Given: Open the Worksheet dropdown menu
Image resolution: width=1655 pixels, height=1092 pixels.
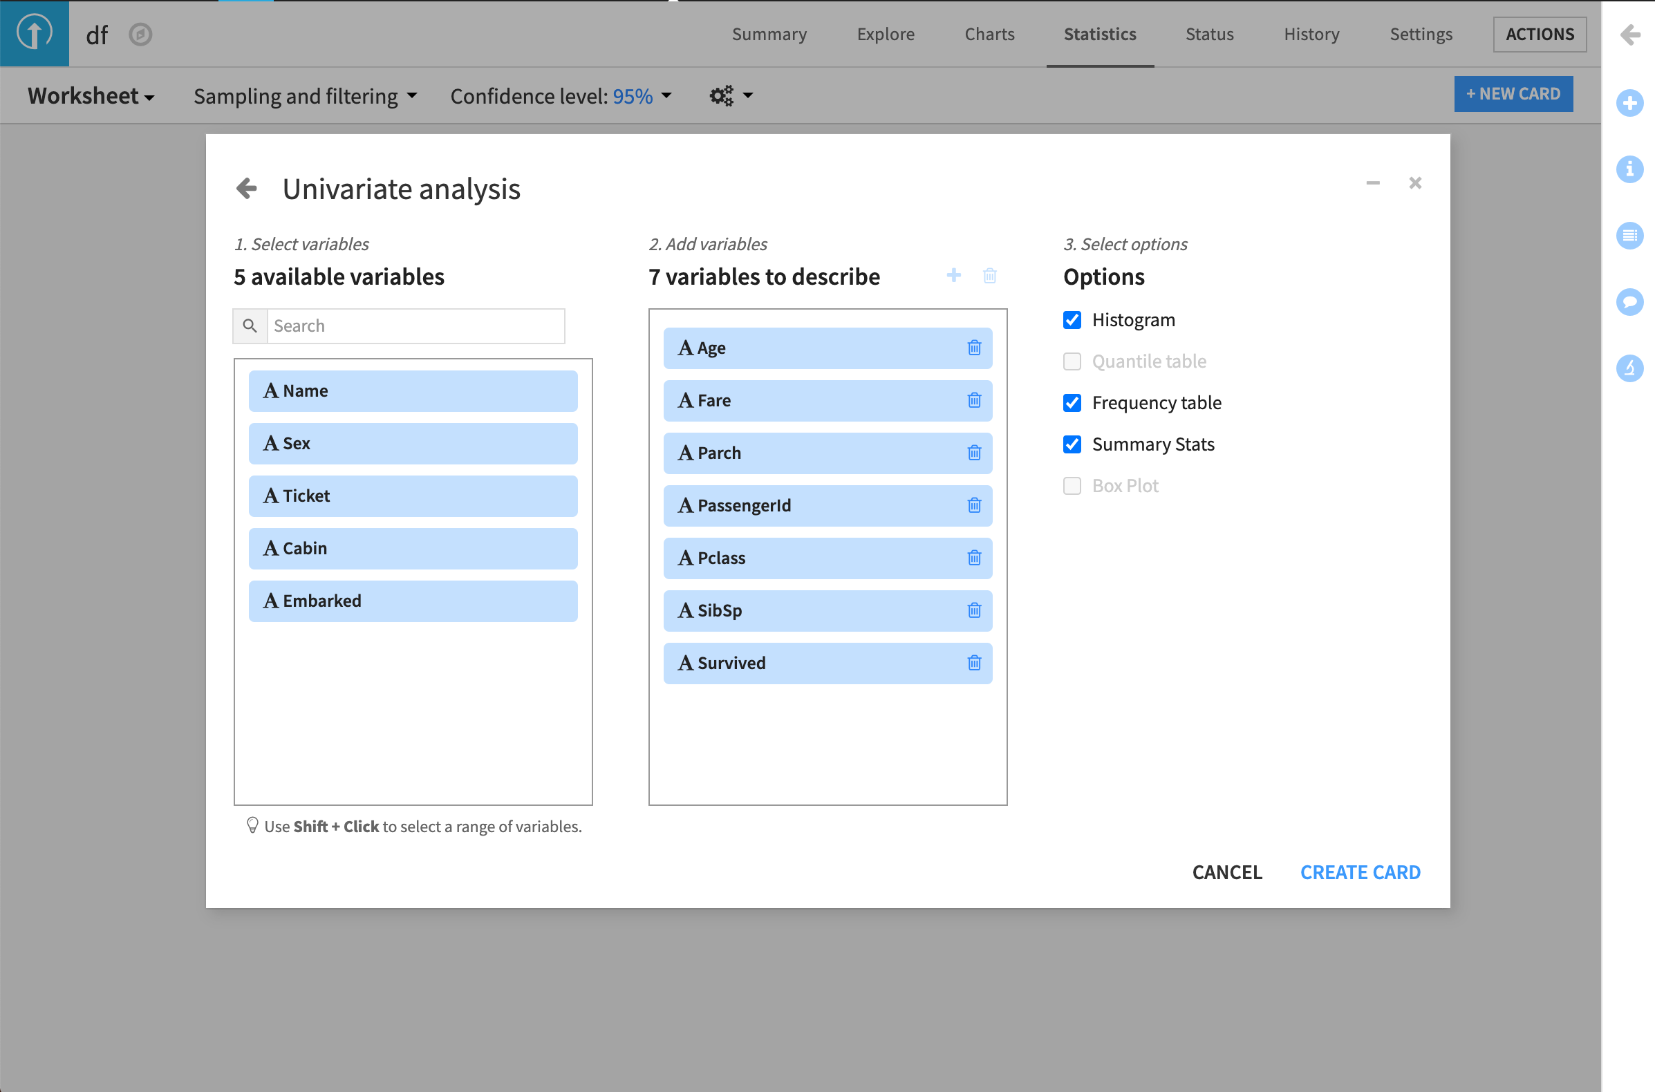Looking at the screenshot, I should (x=91, y=95).
